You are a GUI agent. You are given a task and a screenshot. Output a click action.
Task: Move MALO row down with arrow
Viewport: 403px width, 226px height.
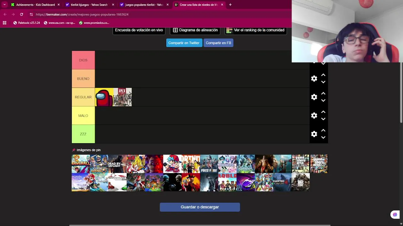[x=323, y=119]
